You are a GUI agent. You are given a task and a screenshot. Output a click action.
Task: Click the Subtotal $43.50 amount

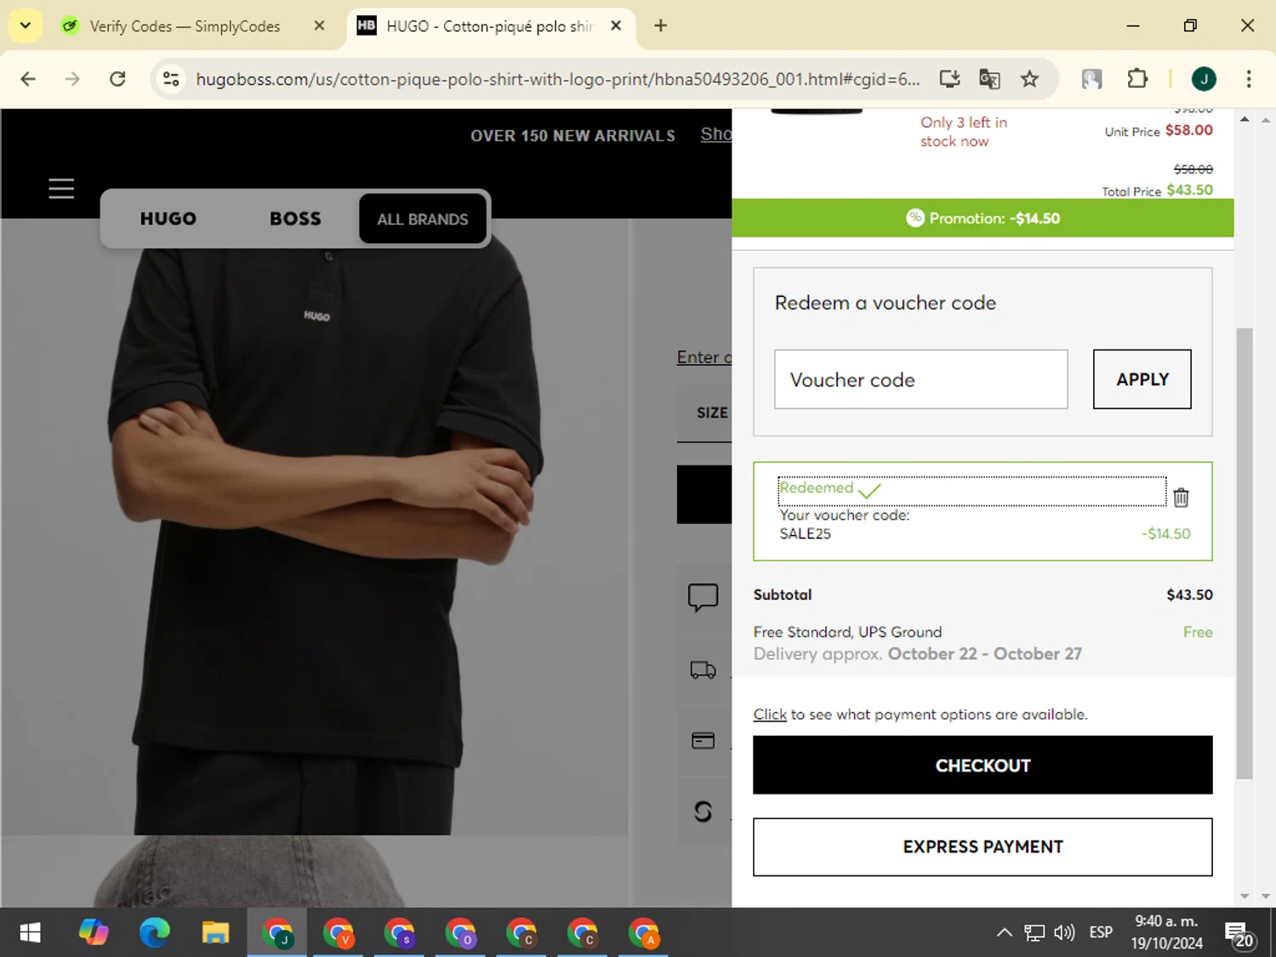click(1189, 595)
